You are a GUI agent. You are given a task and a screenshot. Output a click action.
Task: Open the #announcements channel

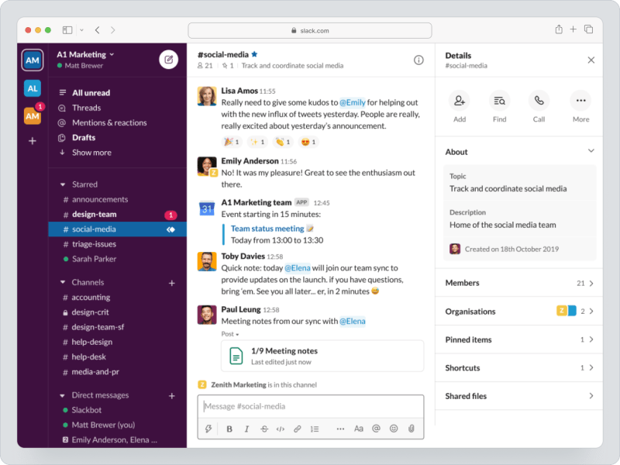(x=118, y=200)
